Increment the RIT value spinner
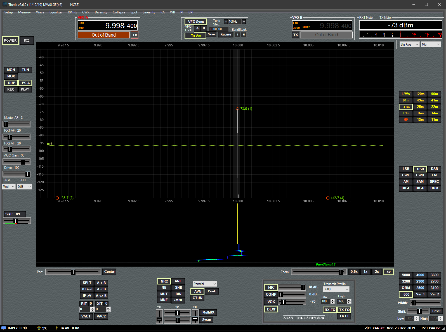This screenshot has height=332, width=446. pos(93,308)
